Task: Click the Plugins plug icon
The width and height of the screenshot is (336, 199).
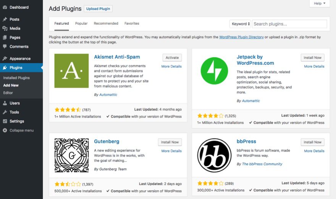Action: click(x=5, y=68)
